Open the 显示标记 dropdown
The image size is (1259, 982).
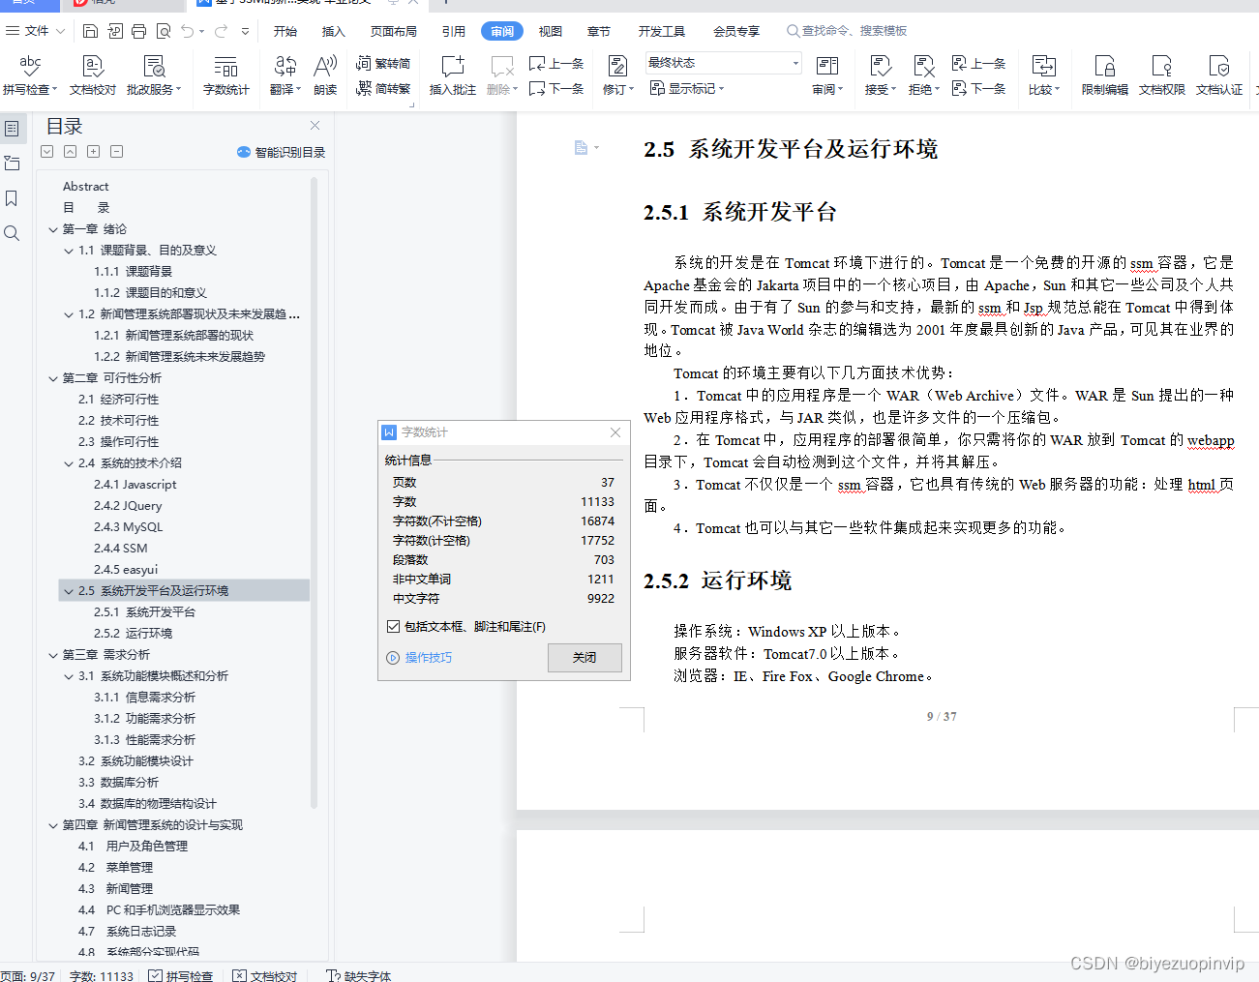point(688,88)
